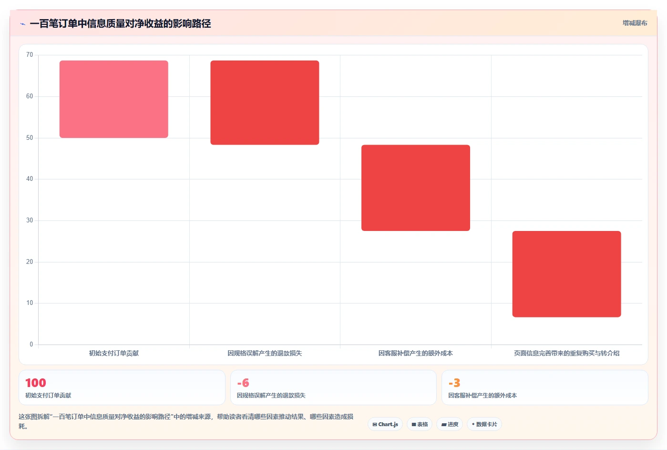This screenshot has width=667, height=450.
Task: Click y-axis value 50
Action: [30, 138]
